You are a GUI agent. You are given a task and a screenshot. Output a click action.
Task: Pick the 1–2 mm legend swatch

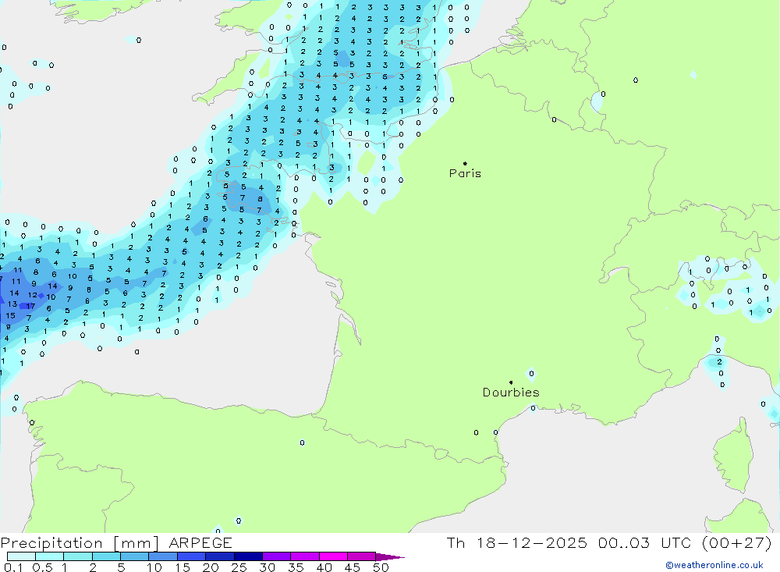(77, 556)
